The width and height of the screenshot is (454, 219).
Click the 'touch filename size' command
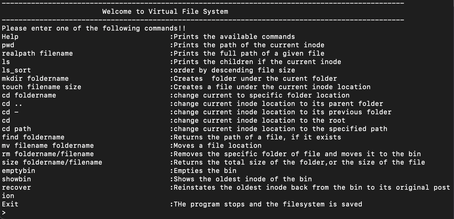[42, 87]
